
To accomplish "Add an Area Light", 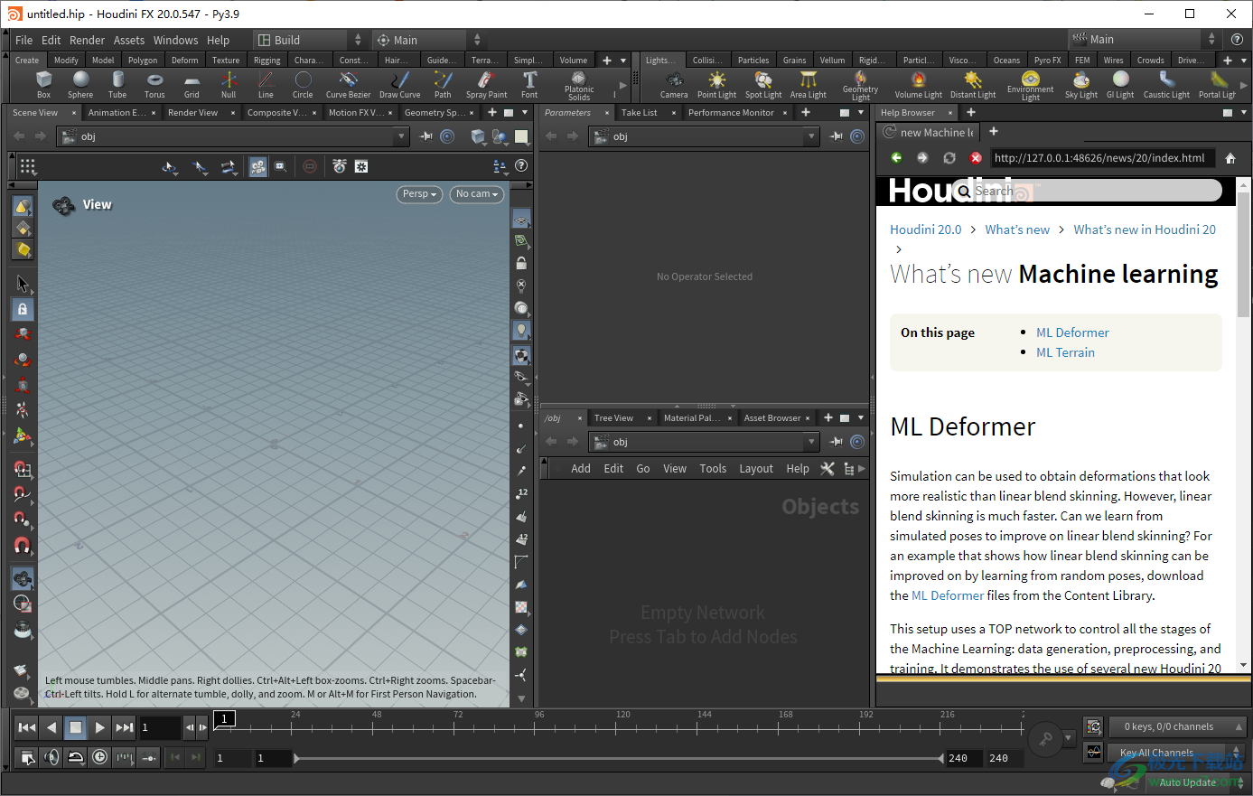I will pyautogui.click(x=808, y=85).
